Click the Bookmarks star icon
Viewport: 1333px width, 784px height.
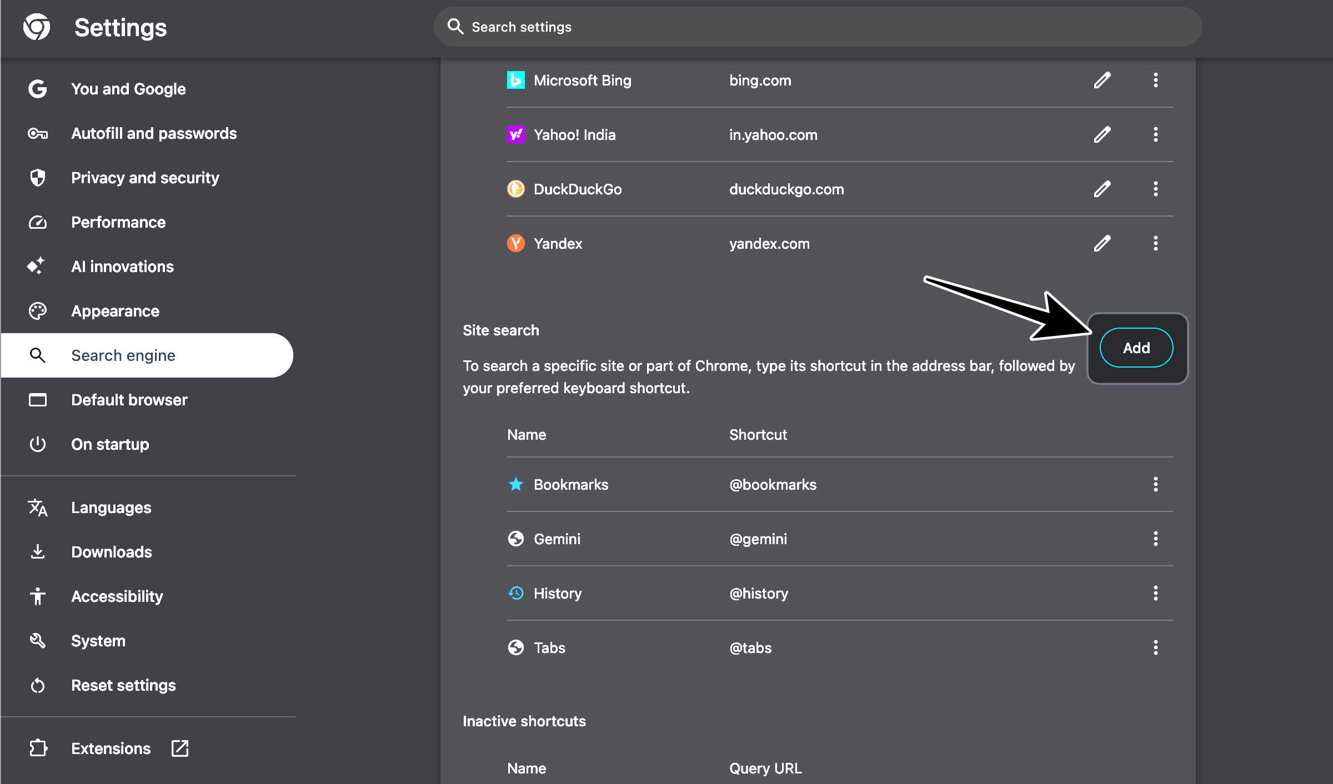tap(516, 484)
